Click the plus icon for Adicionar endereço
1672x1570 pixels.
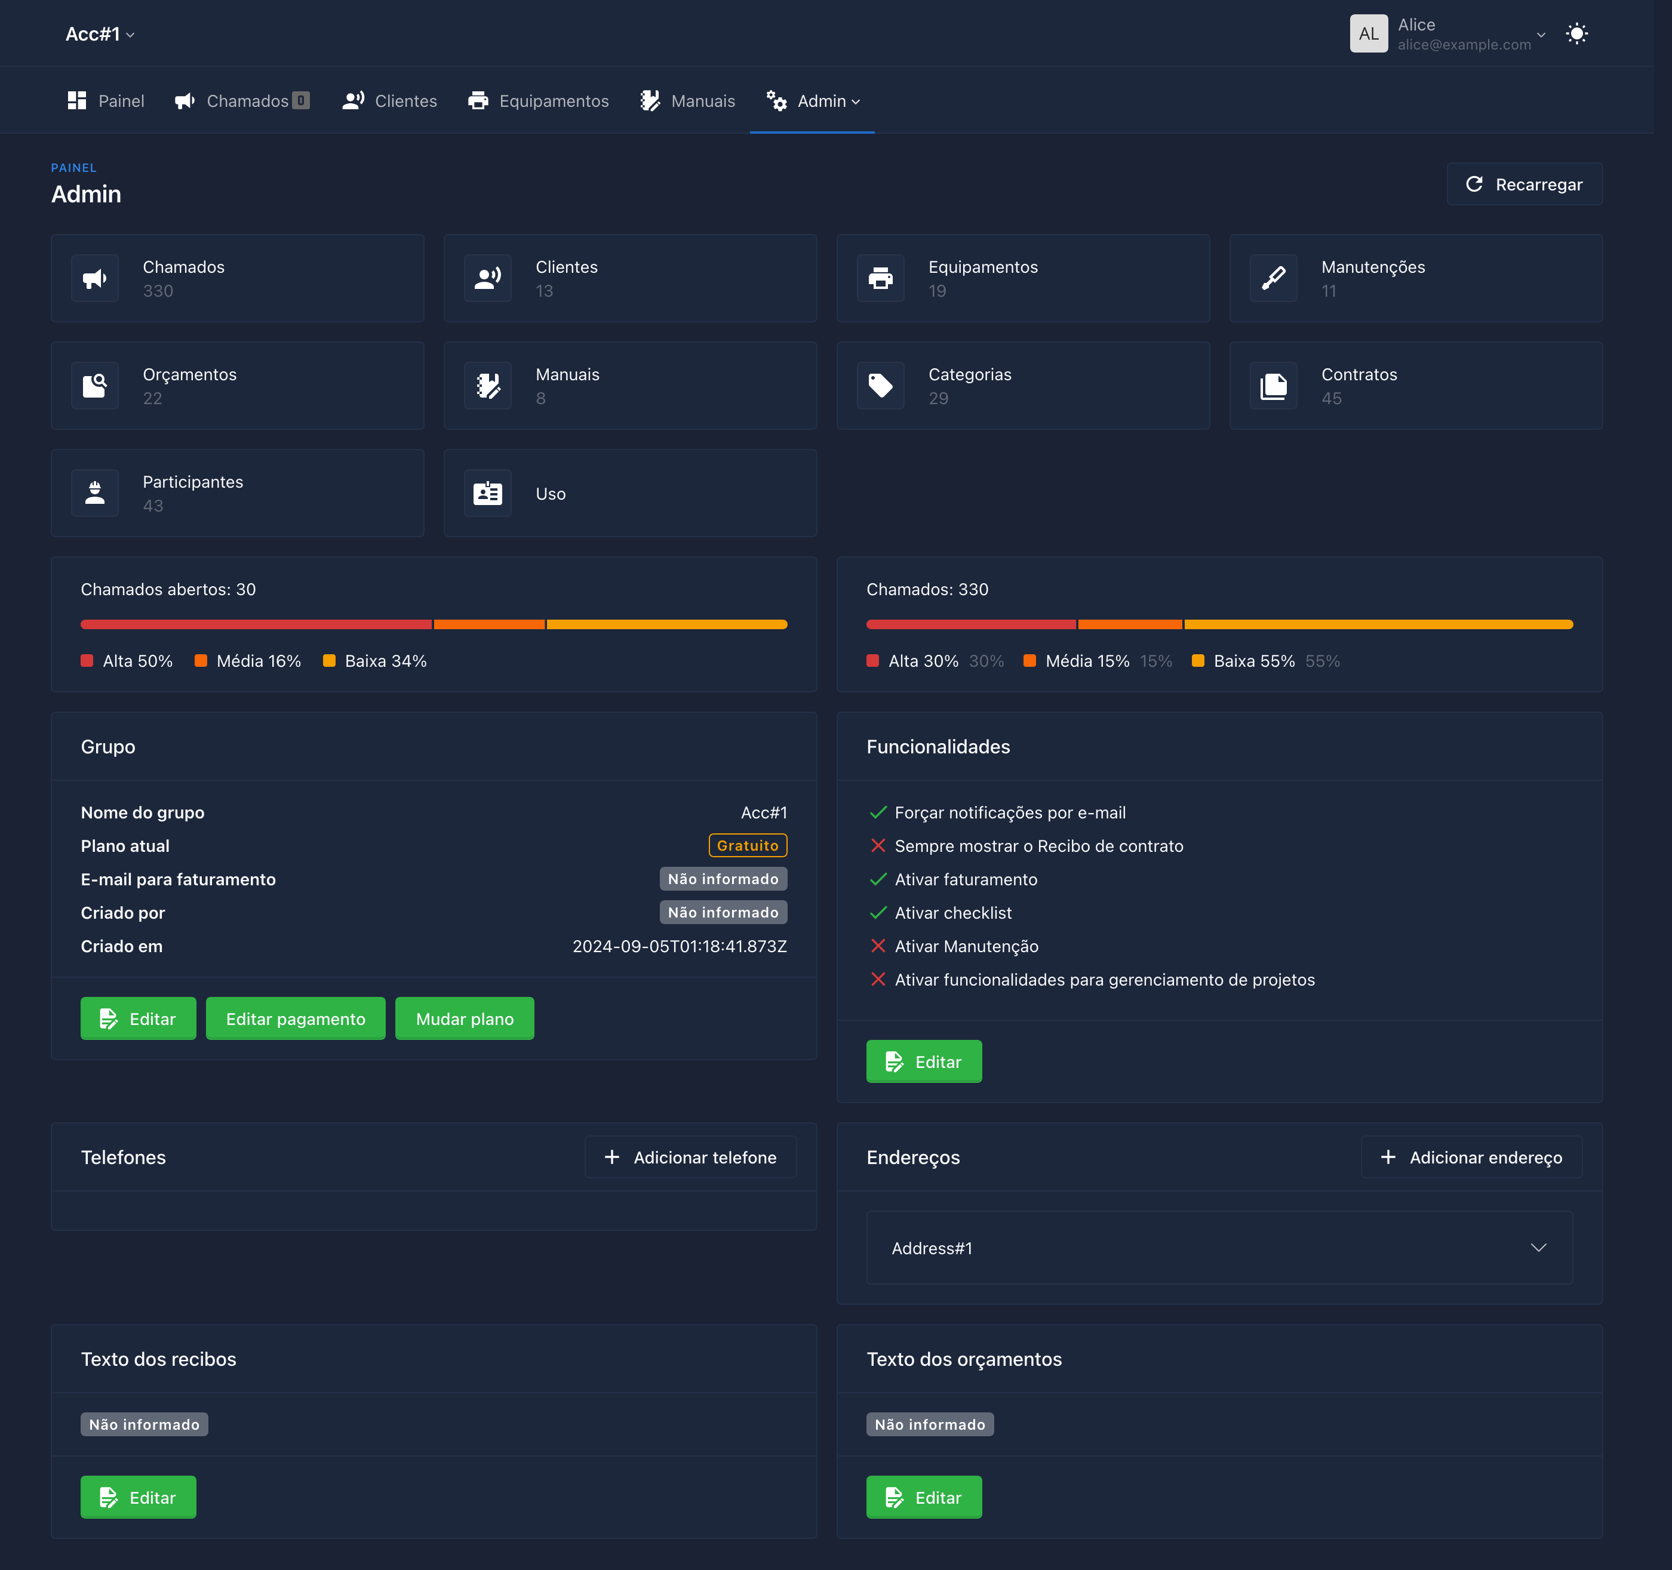tap(1388, 1157)
